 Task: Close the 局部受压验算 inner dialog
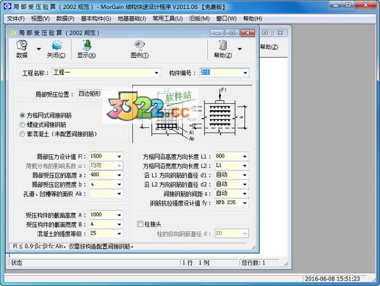pyautogui.click(x=248, y=33)
